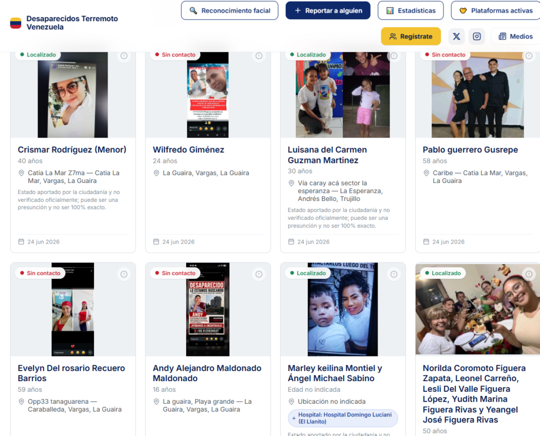Image resolution: width=540 pixels, height=436 pixels.
Task: Open the Instagram profile icon
Action: (477, 36)
